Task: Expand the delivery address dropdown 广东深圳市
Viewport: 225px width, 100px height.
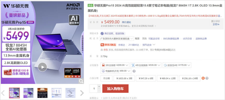Action: point(117,39)
